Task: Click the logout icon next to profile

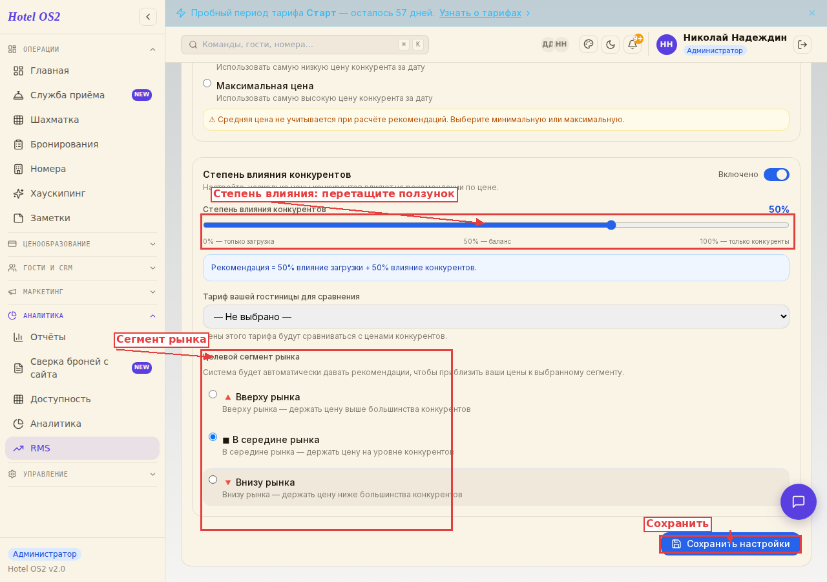Action: pos(802,44)
